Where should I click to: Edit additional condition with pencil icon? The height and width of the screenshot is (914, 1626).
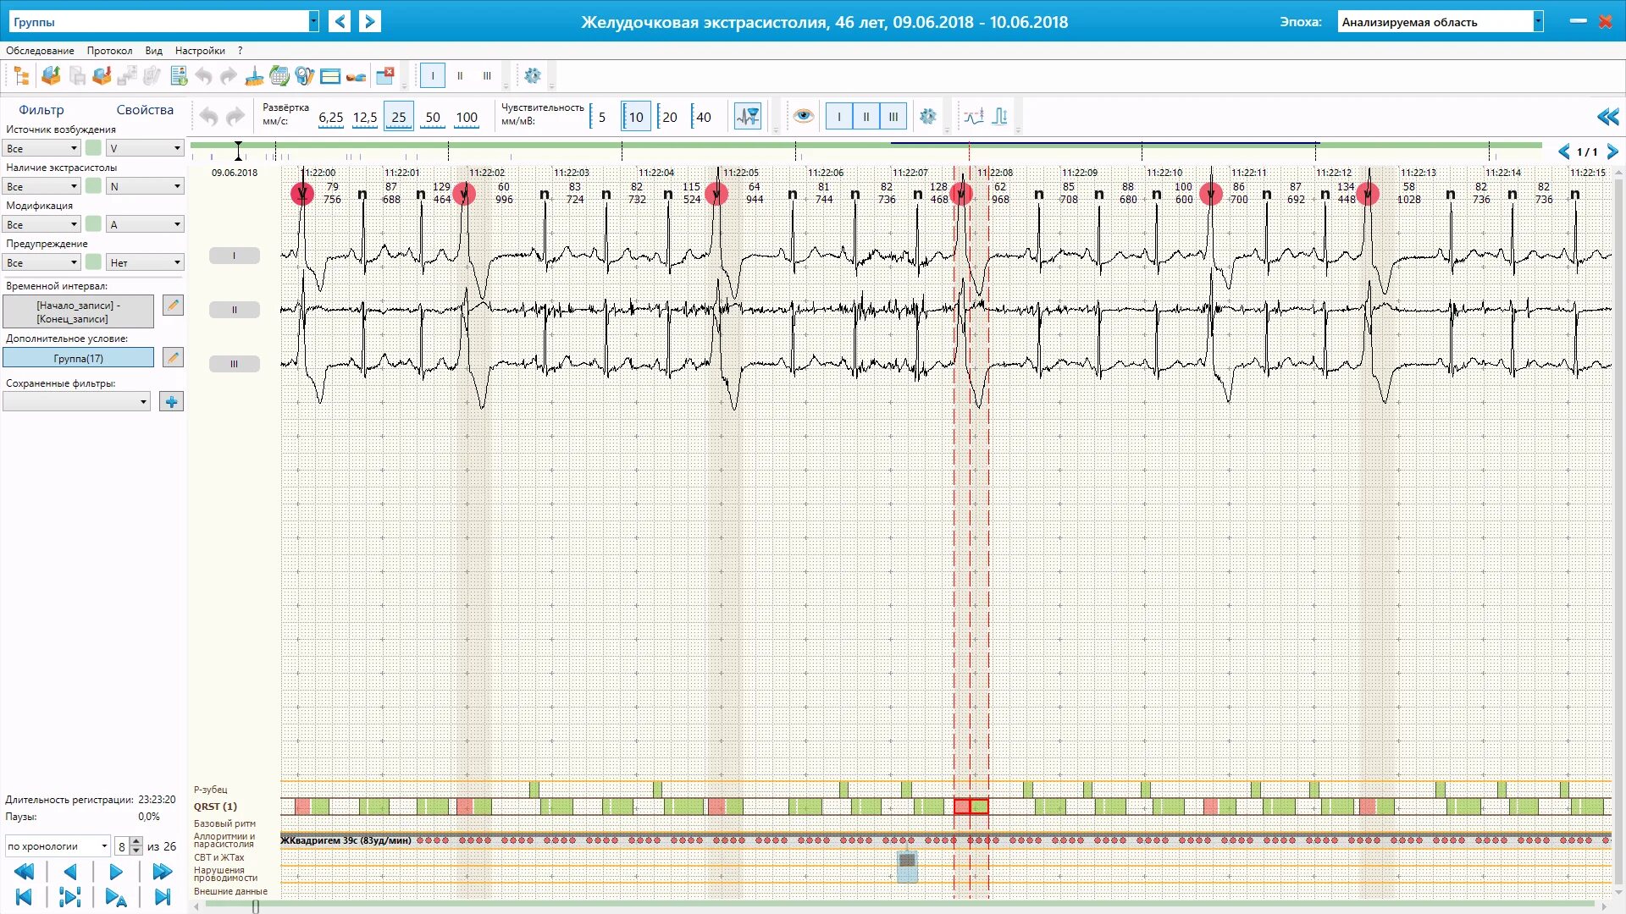173,358
